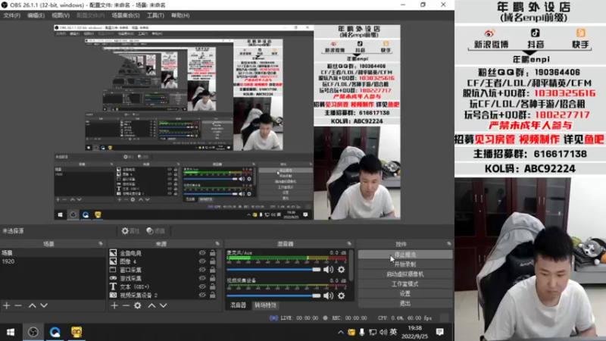Add a new source with the 来源 plus icon
The height and width of the screenshot is (341, 606).
tap(114, 305)
